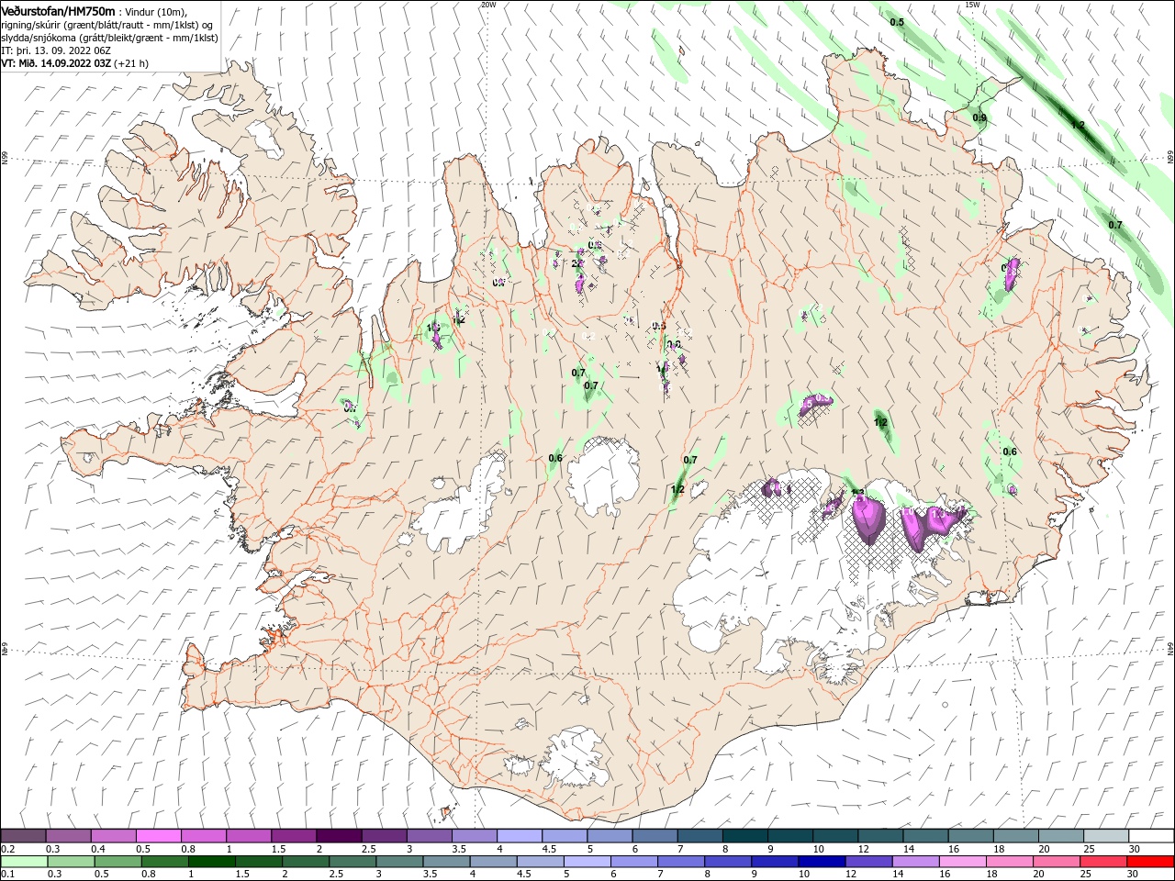Screen dimensions: 1175x881
Task: Pick the magenta 1 swatch in upper legend row
Action: (249, 836)
